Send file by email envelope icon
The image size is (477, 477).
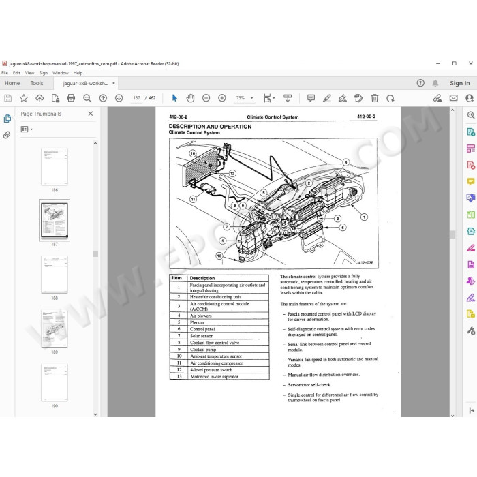pos(454,98)
